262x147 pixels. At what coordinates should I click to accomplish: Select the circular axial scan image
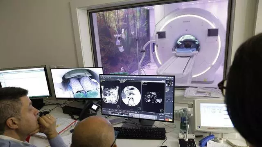click(x=131, y=96)
